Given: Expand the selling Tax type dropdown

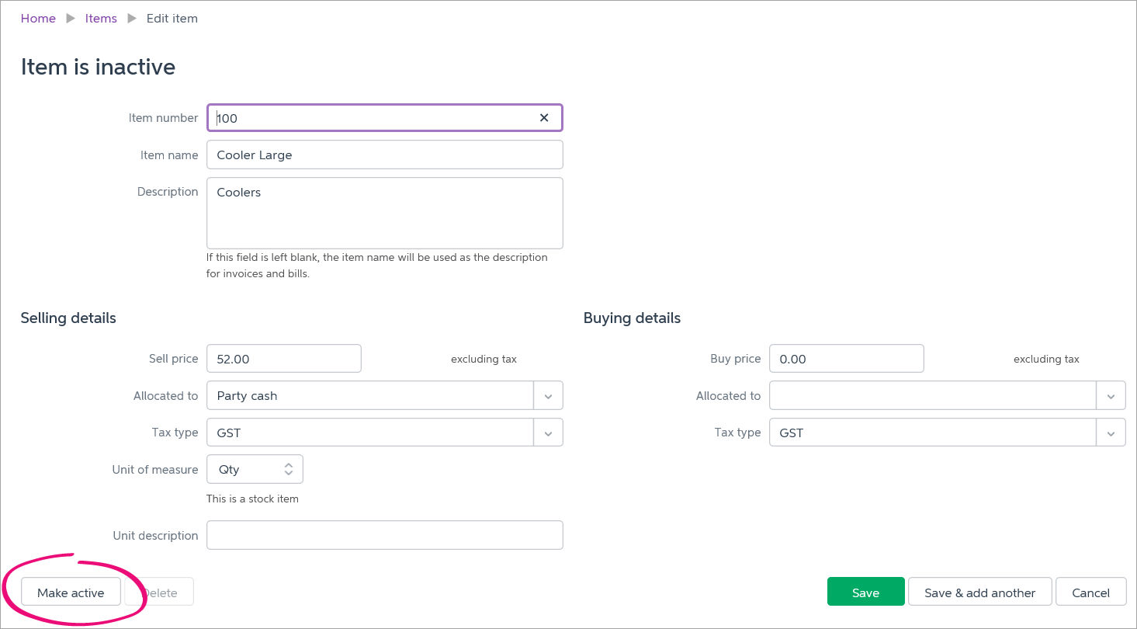Looking at the screenshot, I should point(548,433).
